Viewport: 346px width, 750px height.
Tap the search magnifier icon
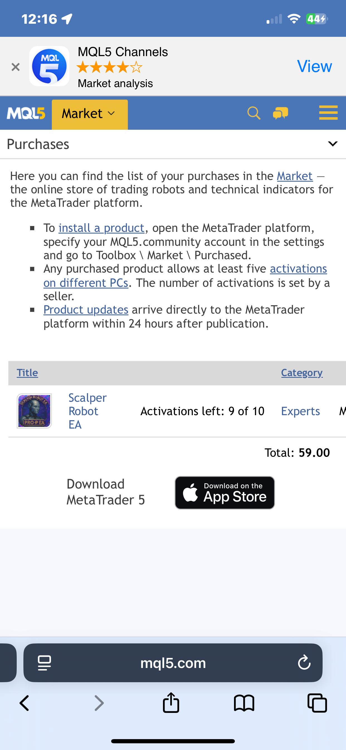click(x=254, y=113)
